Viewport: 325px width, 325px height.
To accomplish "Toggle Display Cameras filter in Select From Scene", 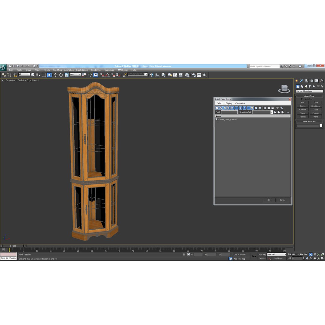I will 229,108.
